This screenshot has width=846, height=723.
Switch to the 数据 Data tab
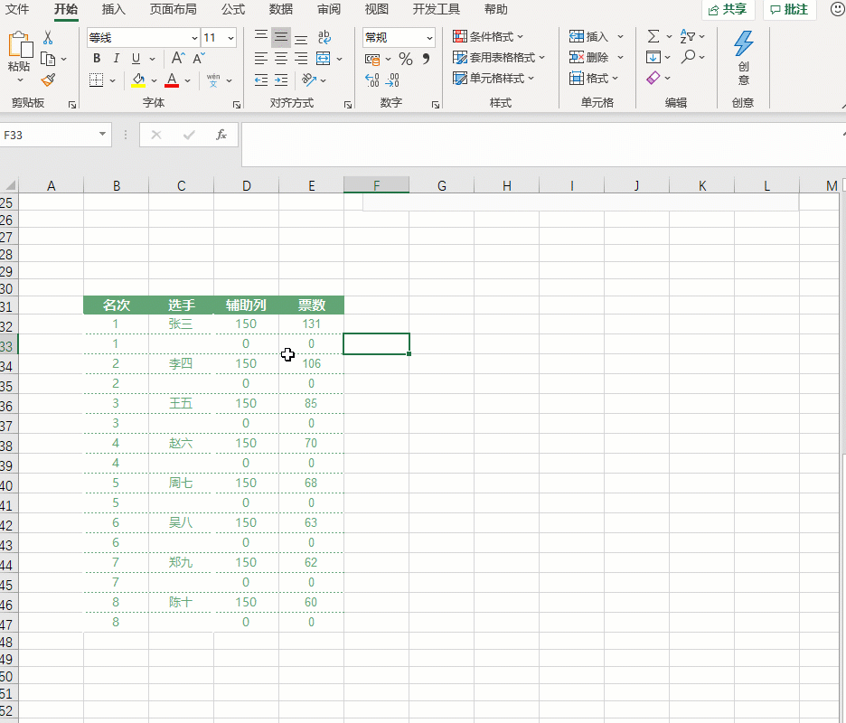280,9
